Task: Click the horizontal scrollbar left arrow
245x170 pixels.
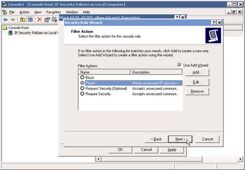Action: (x=98, y=159)
